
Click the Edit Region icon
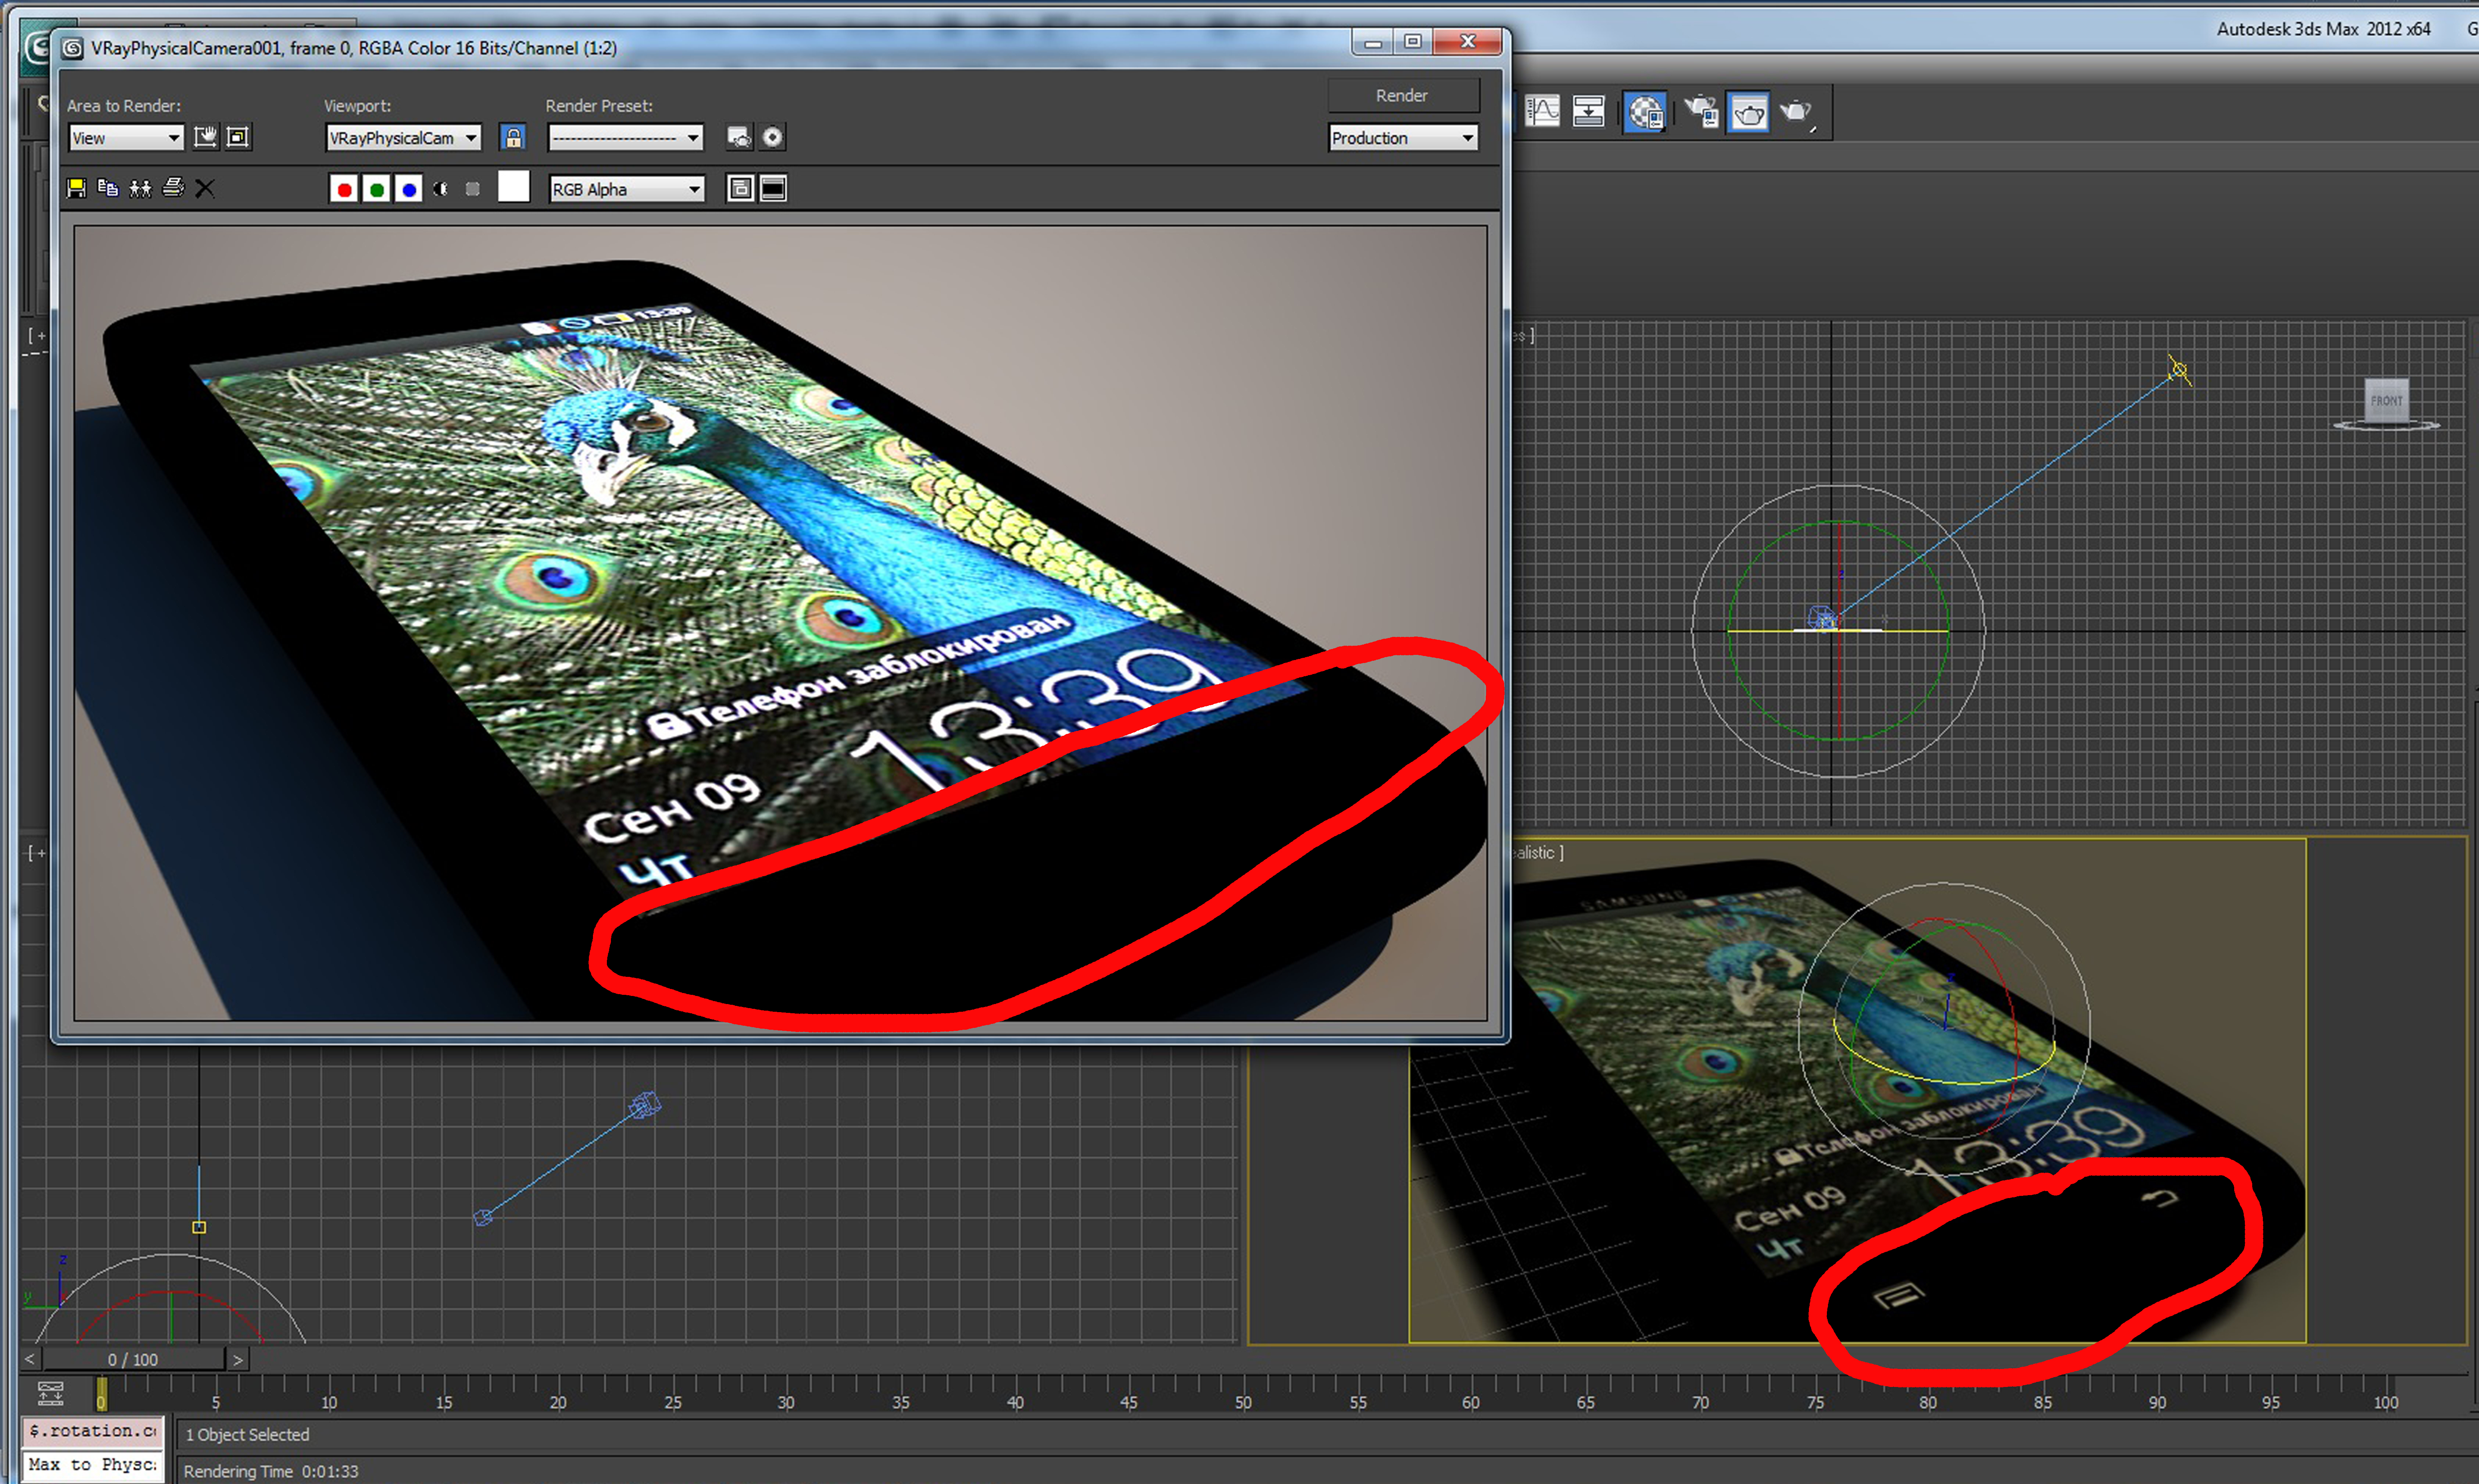[x=205, y=137]
